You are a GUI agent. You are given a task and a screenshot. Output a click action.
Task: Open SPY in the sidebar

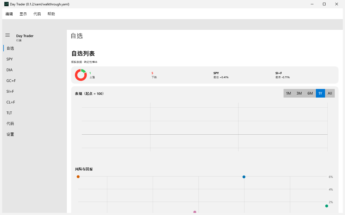coord(34,59)
